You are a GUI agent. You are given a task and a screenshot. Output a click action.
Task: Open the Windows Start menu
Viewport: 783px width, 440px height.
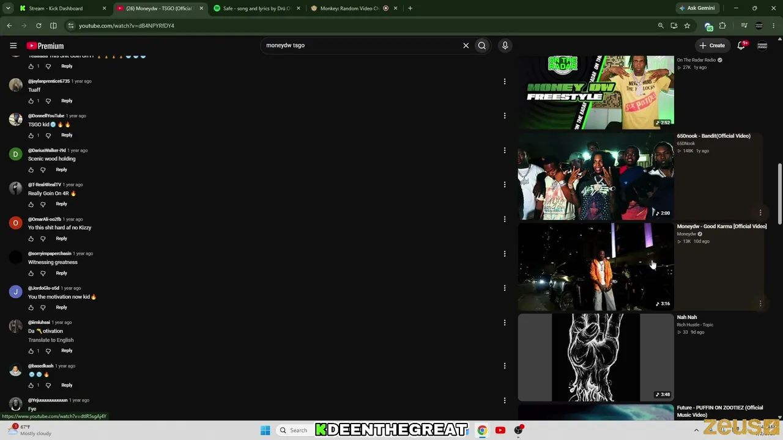265,430
